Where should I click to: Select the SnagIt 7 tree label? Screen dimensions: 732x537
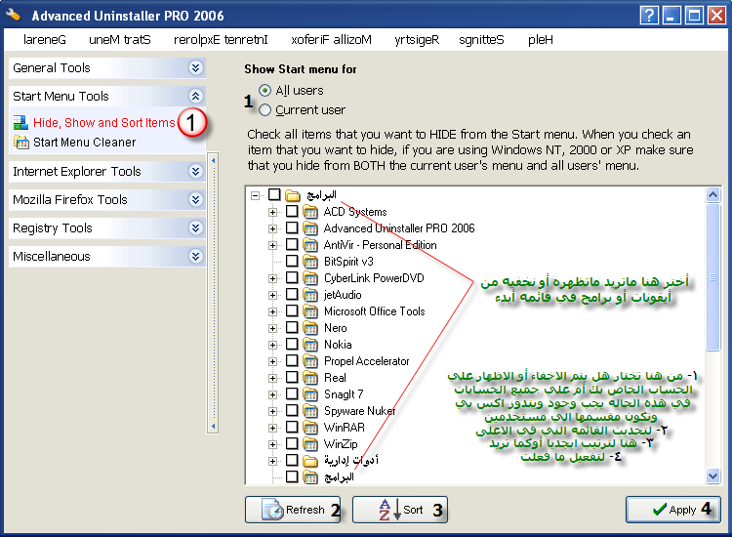coord(344,394)
